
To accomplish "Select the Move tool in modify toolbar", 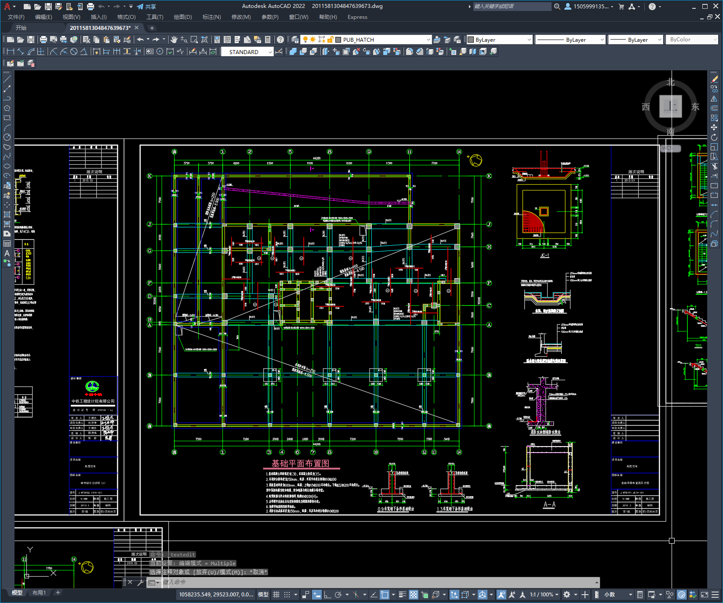I will coord(714,127).
